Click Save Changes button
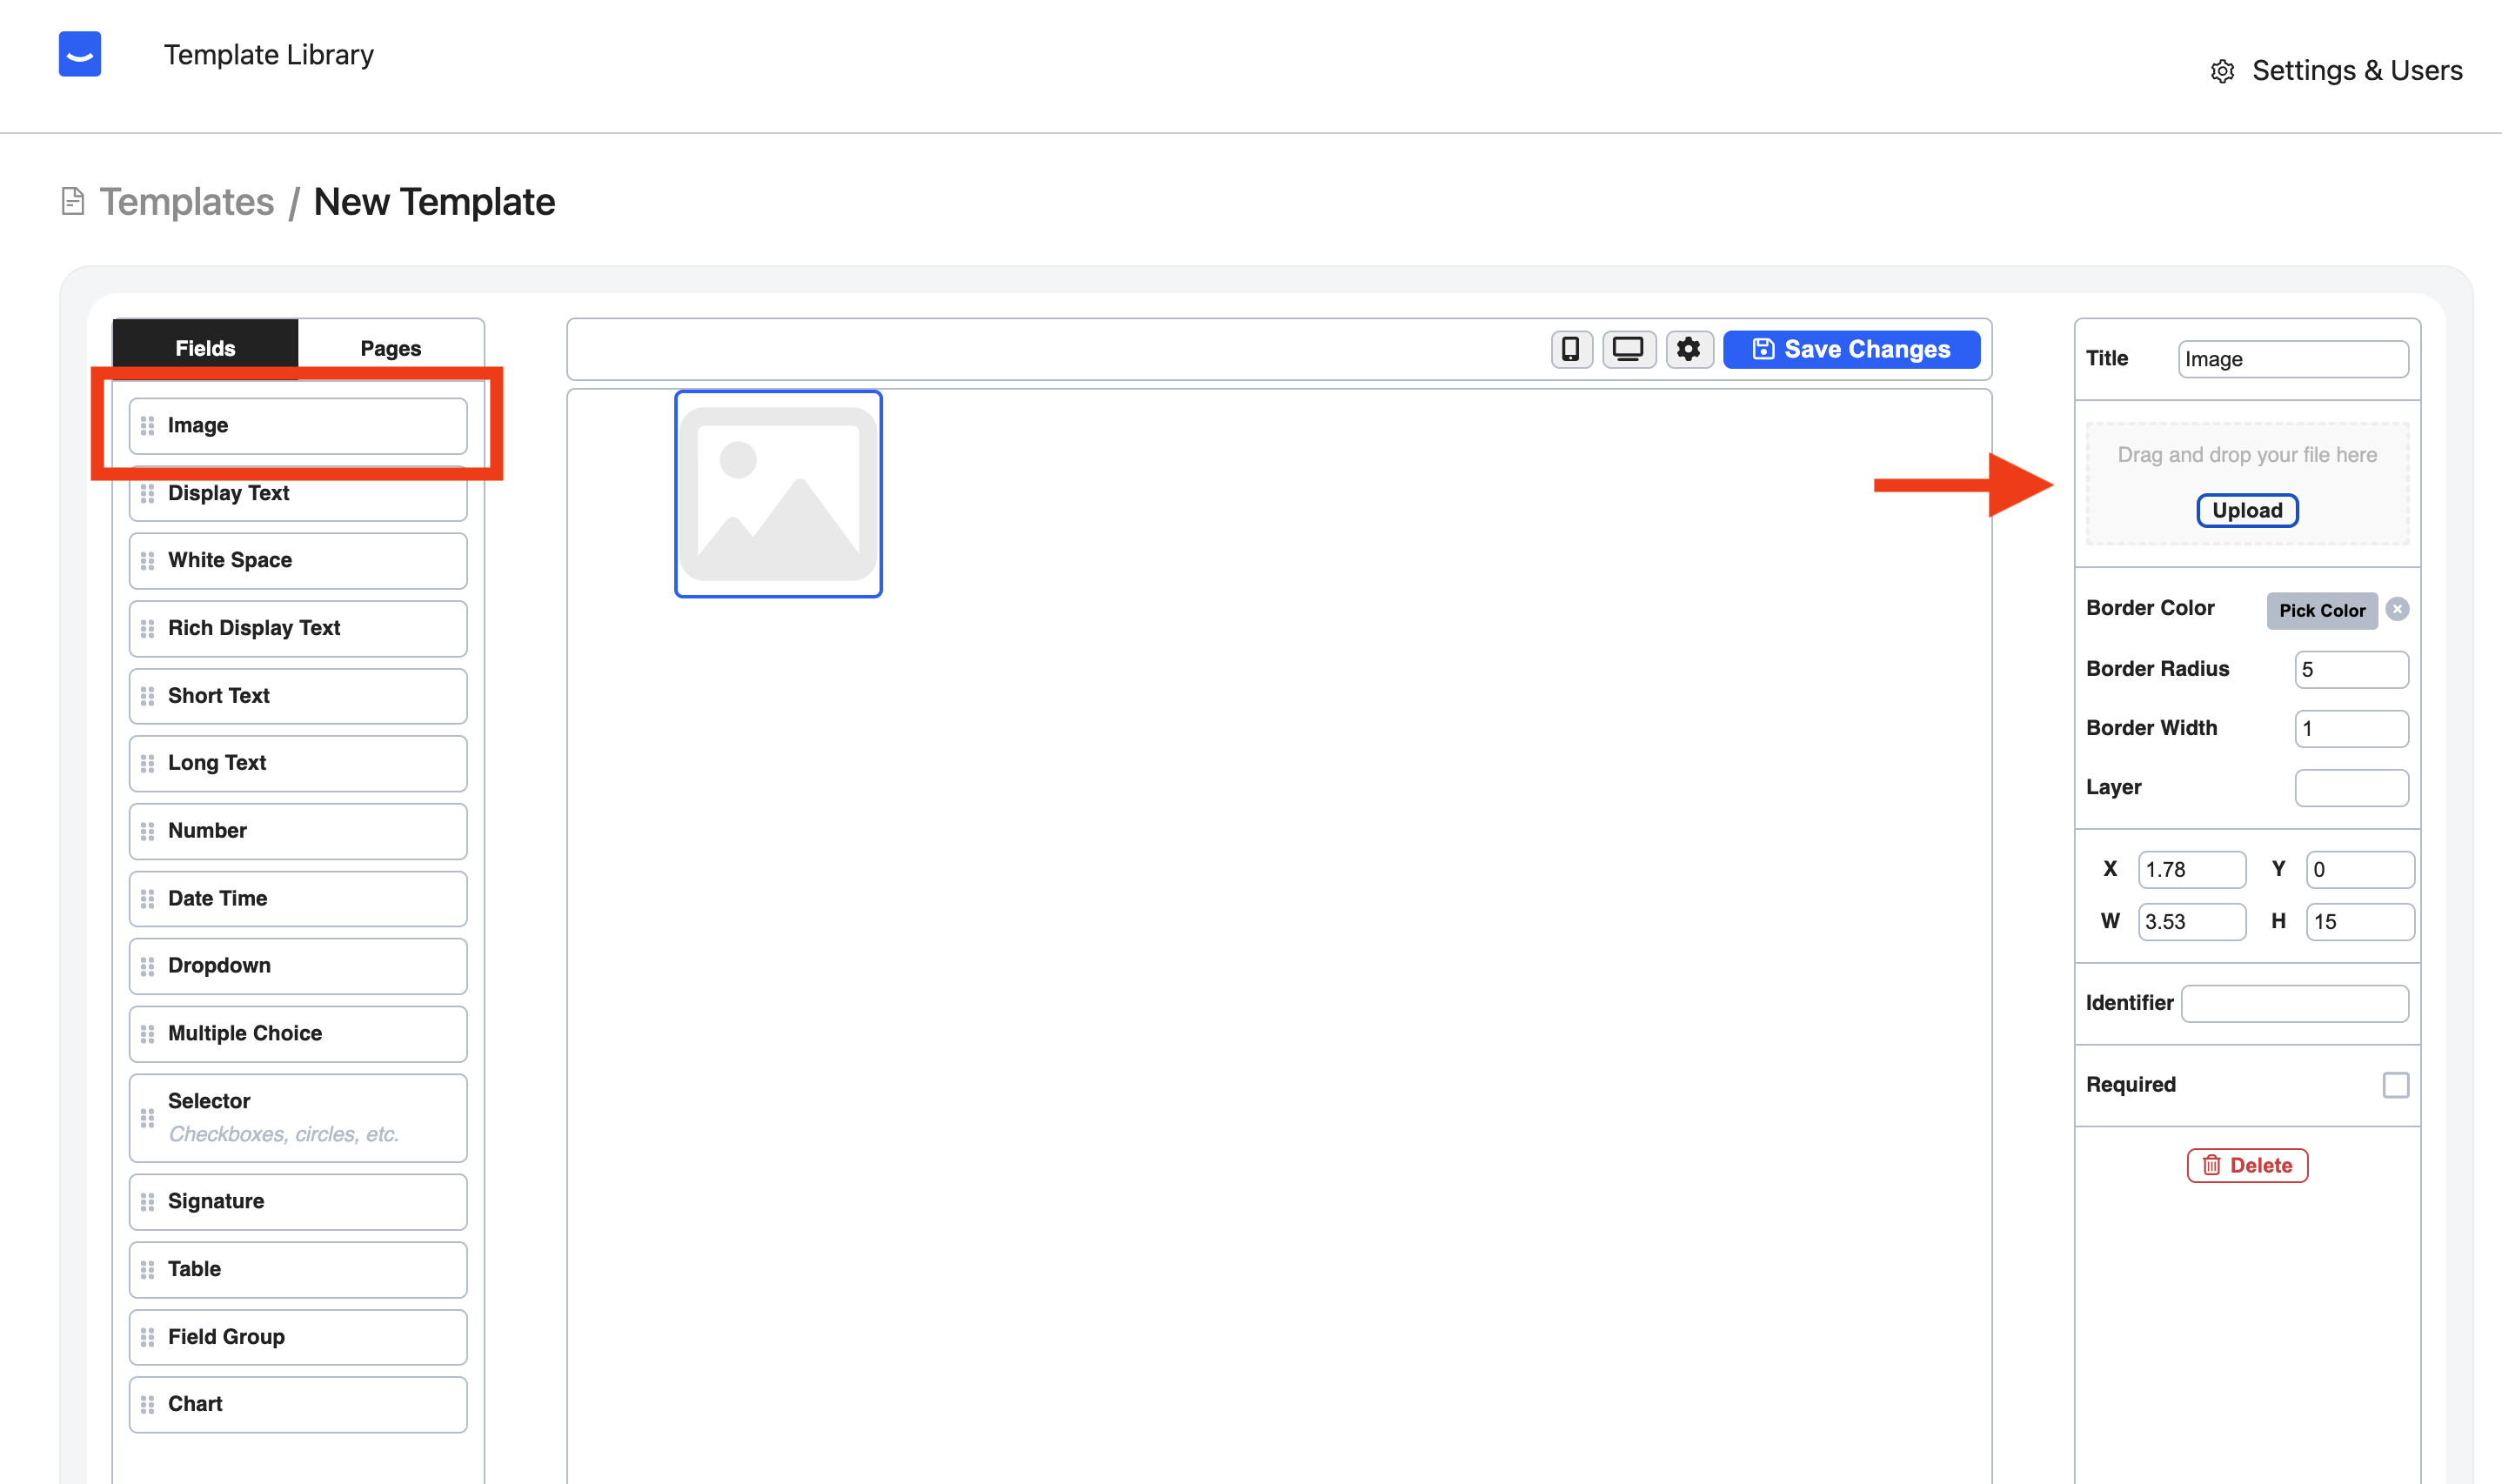The height and width of the screenshot is (1484, 2502). [1851, 349]
